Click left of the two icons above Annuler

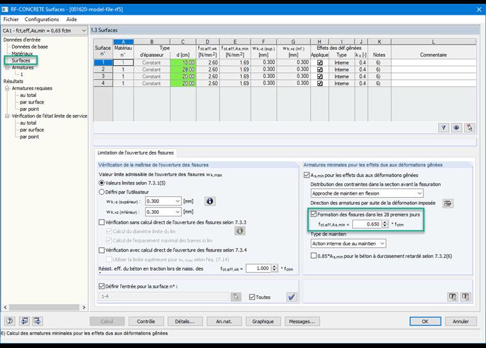pos(453,297)
